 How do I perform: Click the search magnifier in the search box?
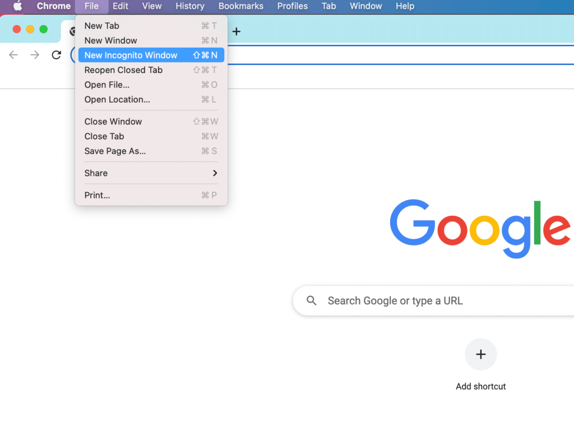click(312, 300)
